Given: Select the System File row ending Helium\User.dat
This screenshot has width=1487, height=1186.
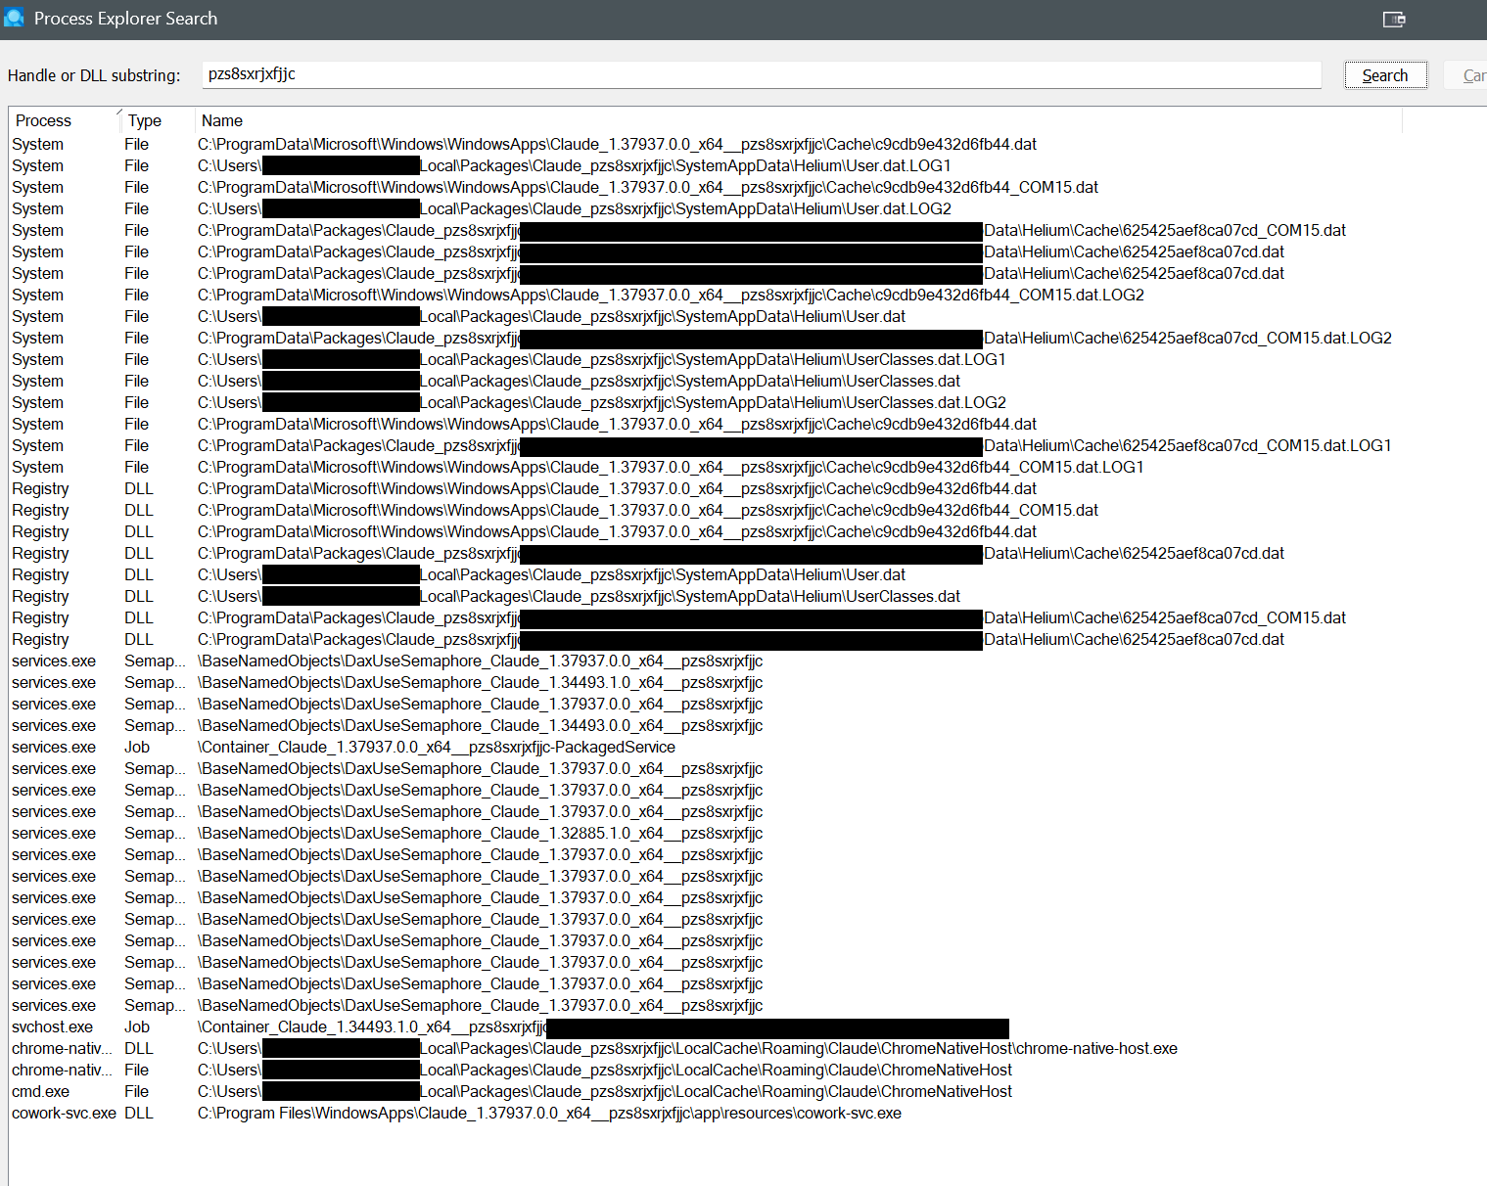Looking at the screenshot, I should click(x=706, y=316).
